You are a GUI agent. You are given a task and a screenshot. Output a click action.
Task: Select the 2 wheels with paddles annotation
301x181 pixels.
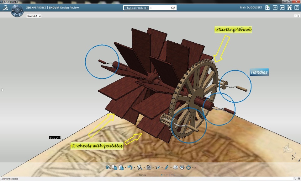[x=97, y=146]
